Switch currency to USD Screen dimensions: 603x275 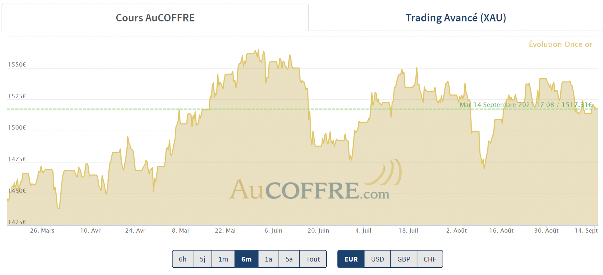(x=377, y=259)
